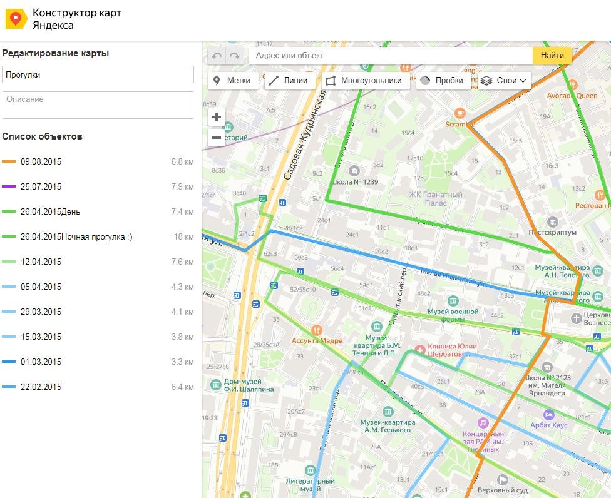
Task: Edit the map name field Прогулки
Action: click(98, 74)
